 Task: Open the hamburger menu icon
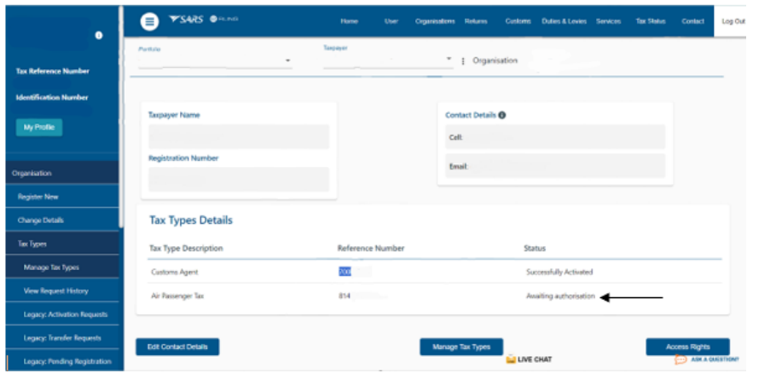(148, 21)
